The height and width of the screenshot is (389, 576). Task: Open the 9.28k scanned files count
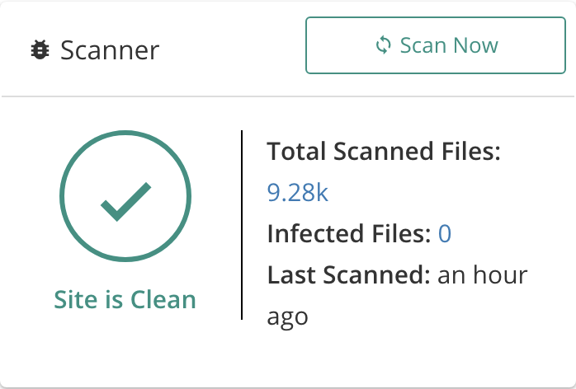(x=298, y=192)
